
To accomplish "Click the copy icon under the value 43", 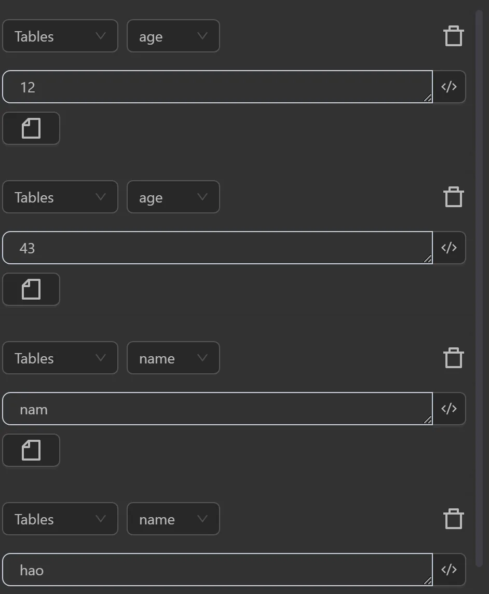I will coord(31,289).
